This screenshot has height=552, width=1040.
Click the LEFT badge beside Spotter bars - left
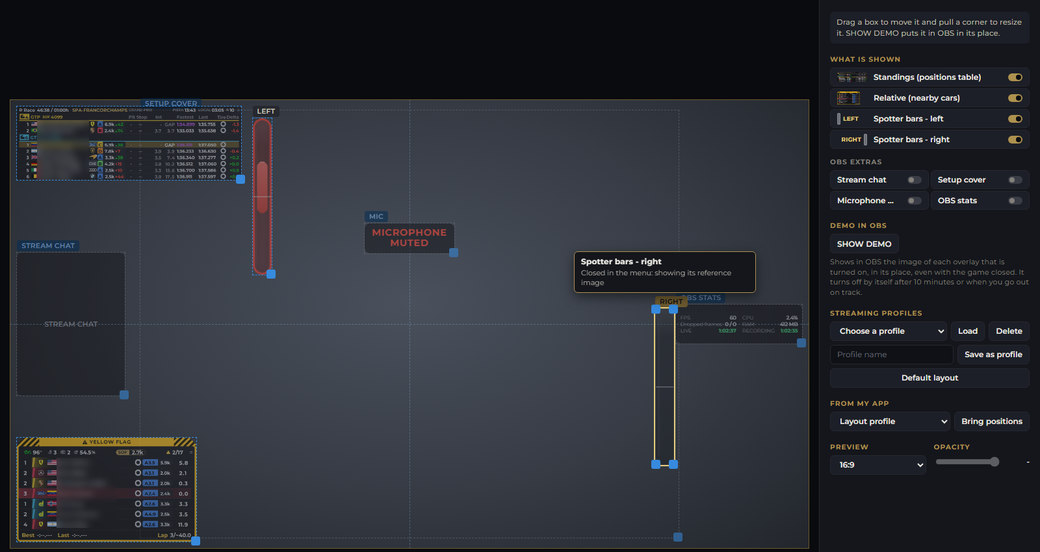pos(848,119)
